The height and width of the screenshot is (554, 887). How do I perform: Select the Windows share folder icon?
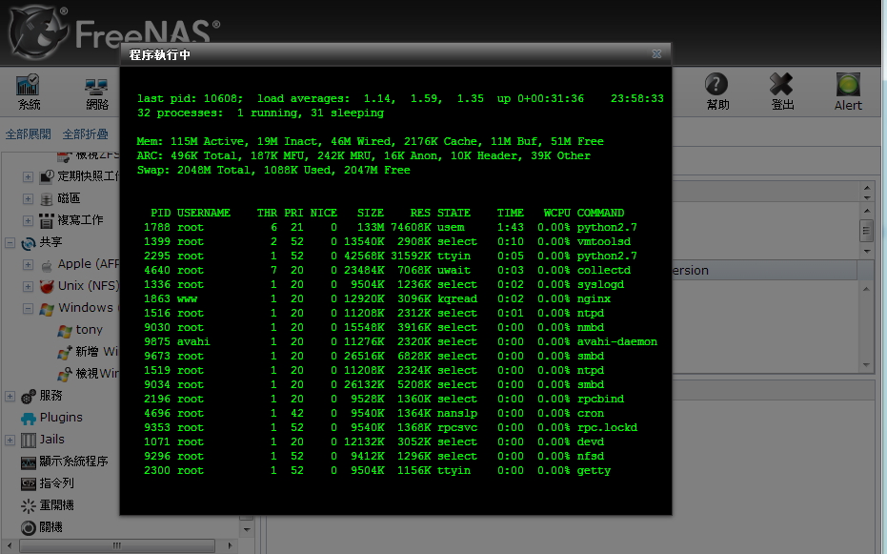click(x=47, y=308)
